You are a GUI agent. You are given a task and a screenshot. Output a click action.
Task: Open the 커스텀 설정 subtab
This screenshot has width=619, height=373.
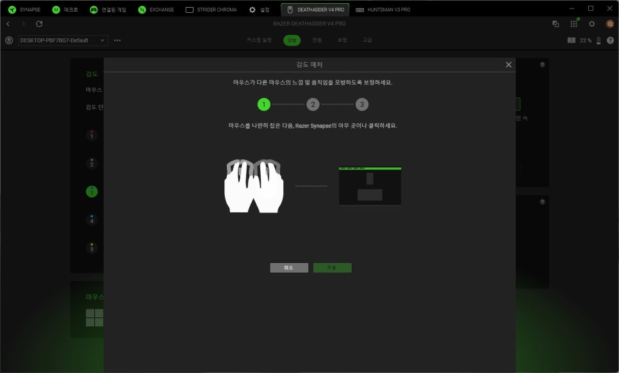click(259, 40)
